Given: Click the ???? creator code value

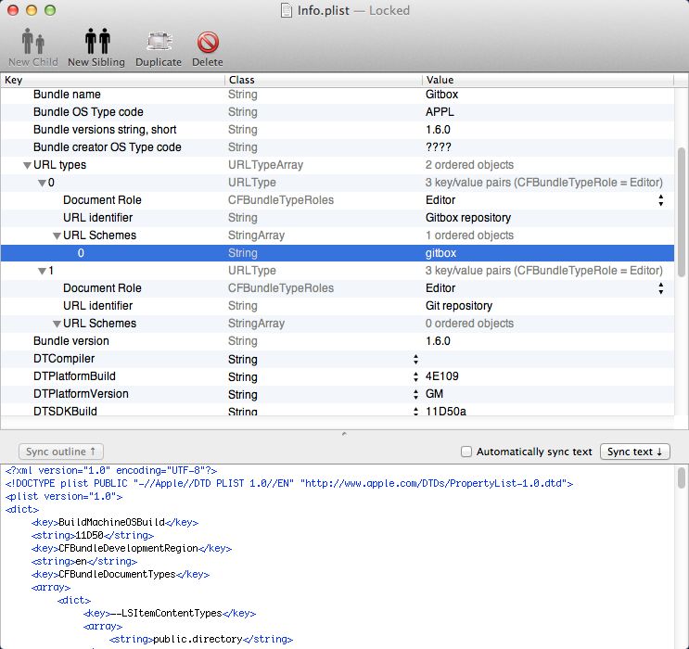Looking at the screenshot, I should (x=438, y=147).
